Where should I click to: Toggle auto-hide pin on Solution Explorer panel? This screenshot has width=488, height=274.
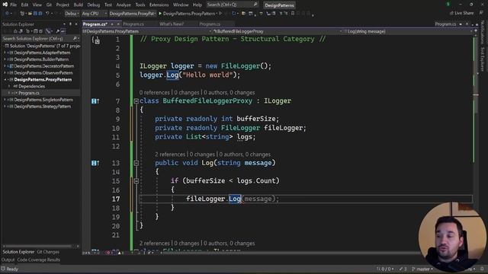point(71,24)
